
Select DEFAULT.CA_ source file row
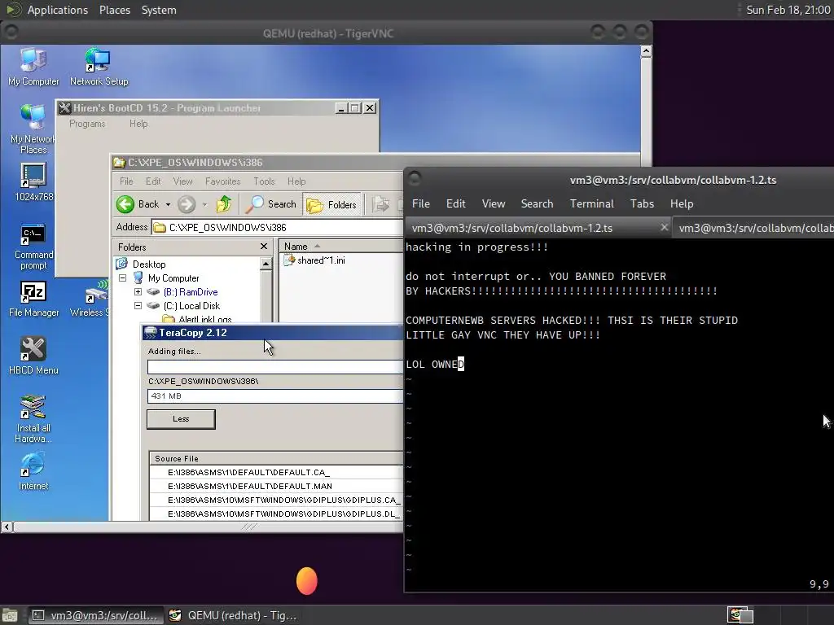(x=276, y=472)
